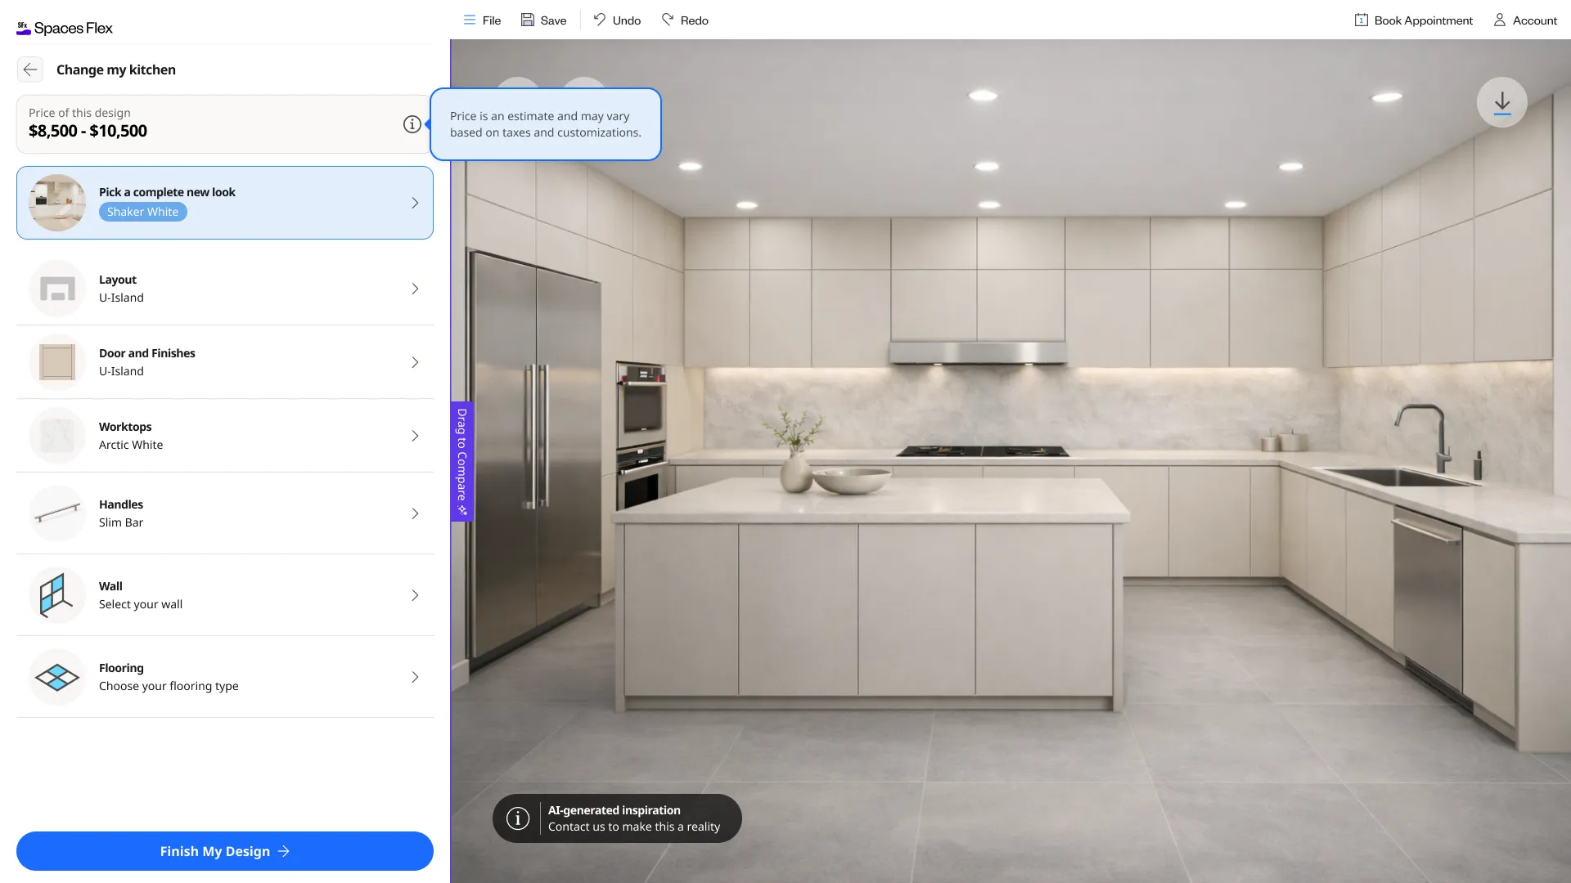This screenshot has width=1571, height=883.
Task: Click the price info icon
Action: point(412,124)
